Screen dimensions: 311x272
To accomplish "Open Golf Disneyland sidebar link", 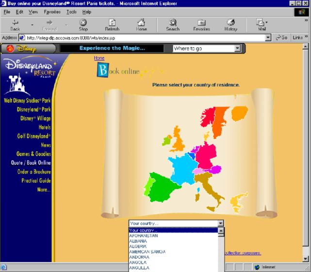I will 34,136.
